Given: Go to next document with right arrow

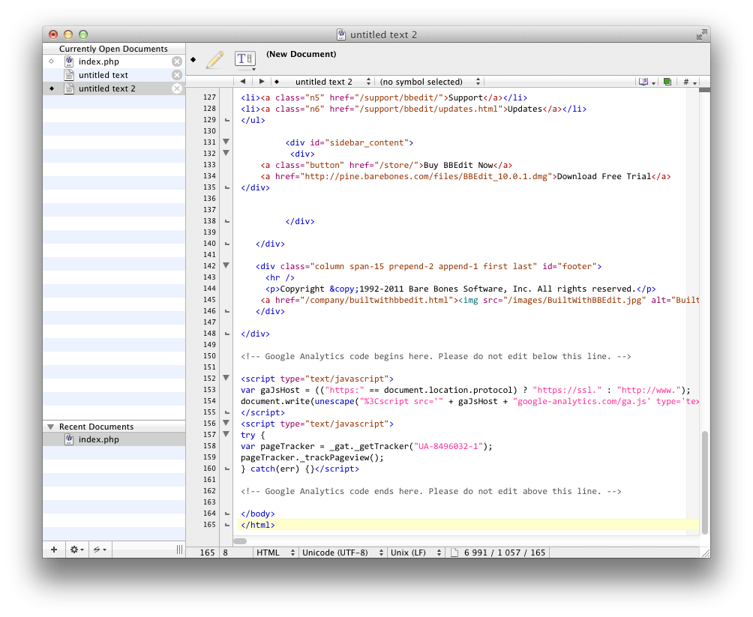Looking at the screenshot, I should click(x=261, y=82).
